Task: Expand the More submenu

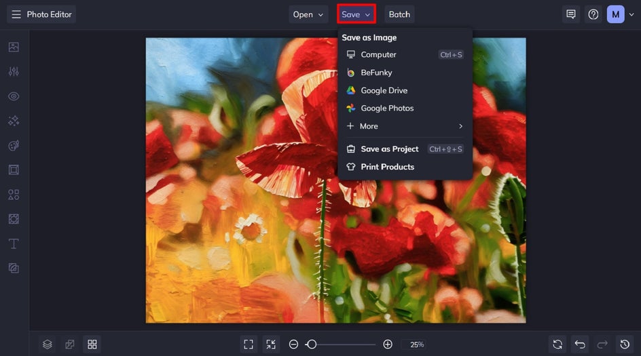Action: point(405,126)
